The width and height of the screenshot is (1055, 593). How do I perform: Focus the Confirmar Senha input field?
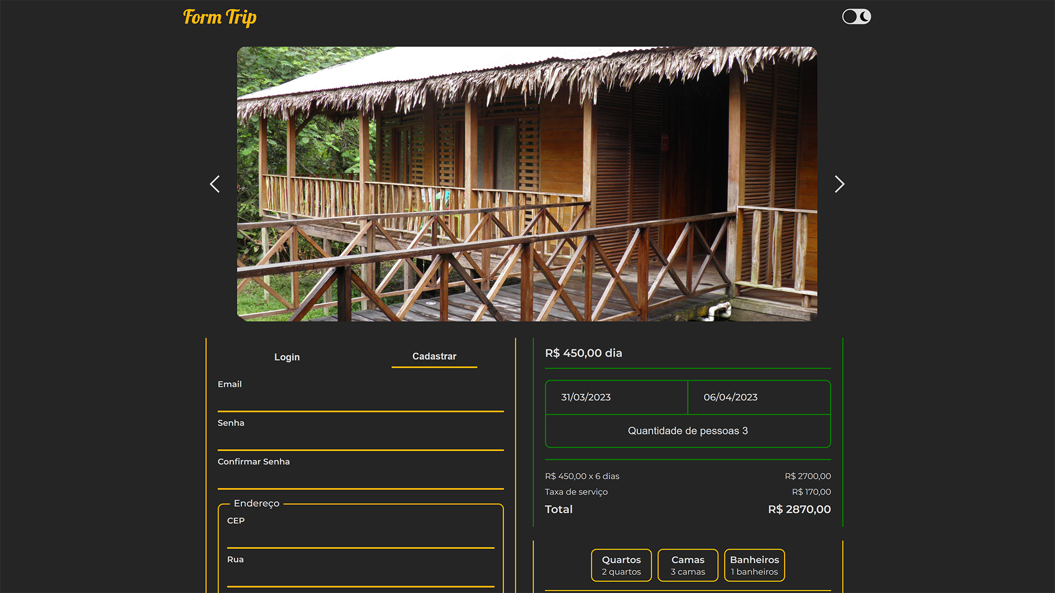click(x=360, y=479)
